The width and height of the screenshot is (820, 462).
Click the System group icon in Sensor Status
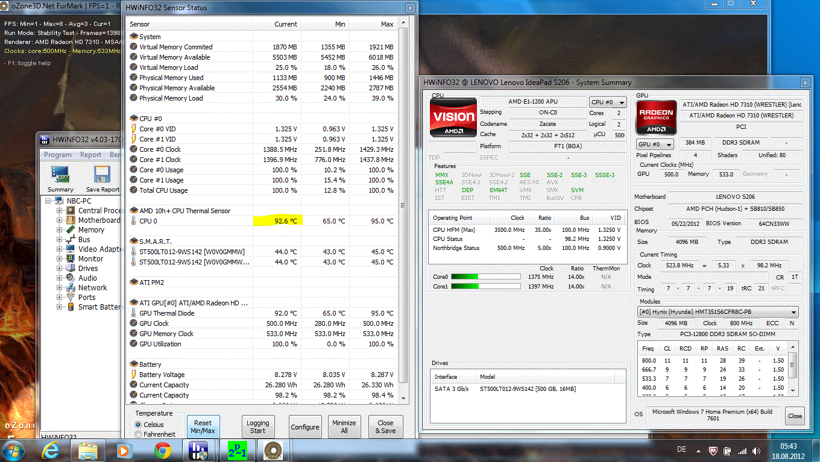(134, 37)
